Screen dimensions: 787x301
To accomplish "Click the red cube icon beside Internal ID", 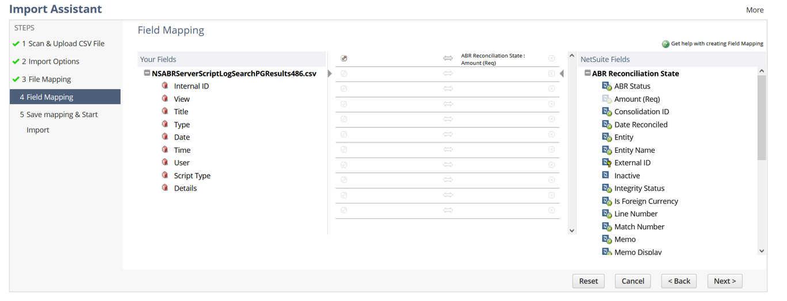I will point(165,86).
